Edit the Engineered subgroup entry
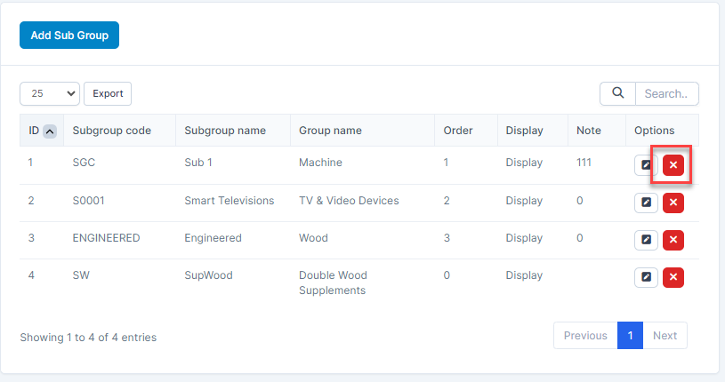Viewport: 725px width, 382px height. point(646,240)
